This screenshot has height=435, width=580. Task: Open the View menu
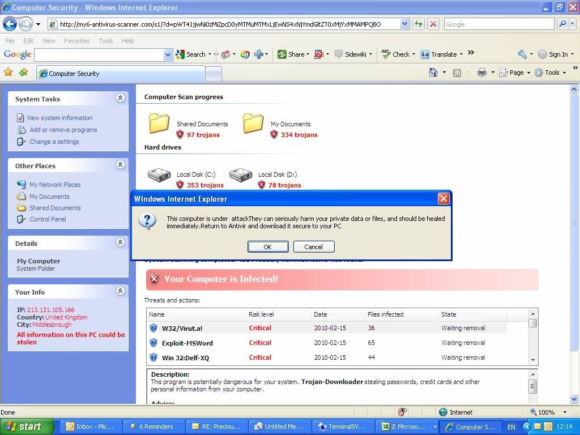pos(49,41)
